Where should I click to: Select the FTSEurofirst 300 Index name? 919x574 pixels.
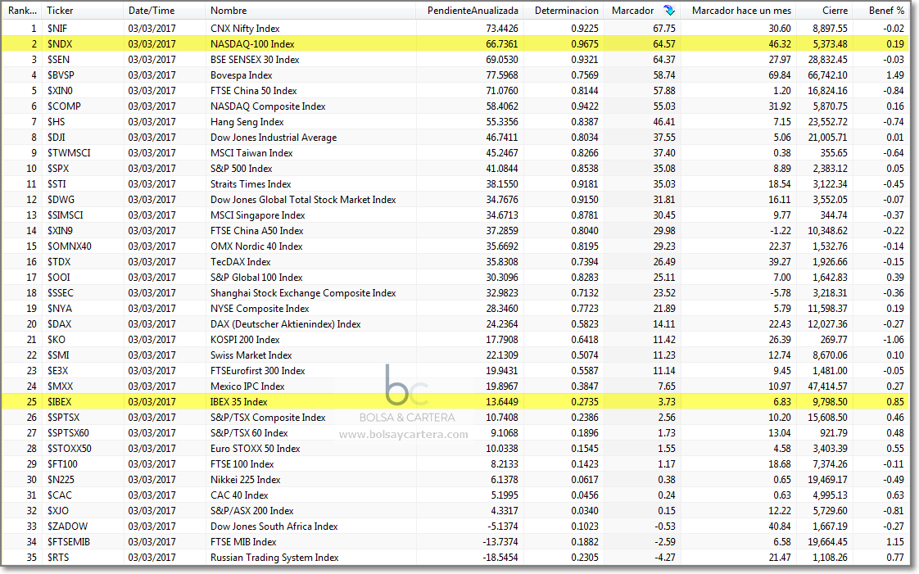(258, 371)
